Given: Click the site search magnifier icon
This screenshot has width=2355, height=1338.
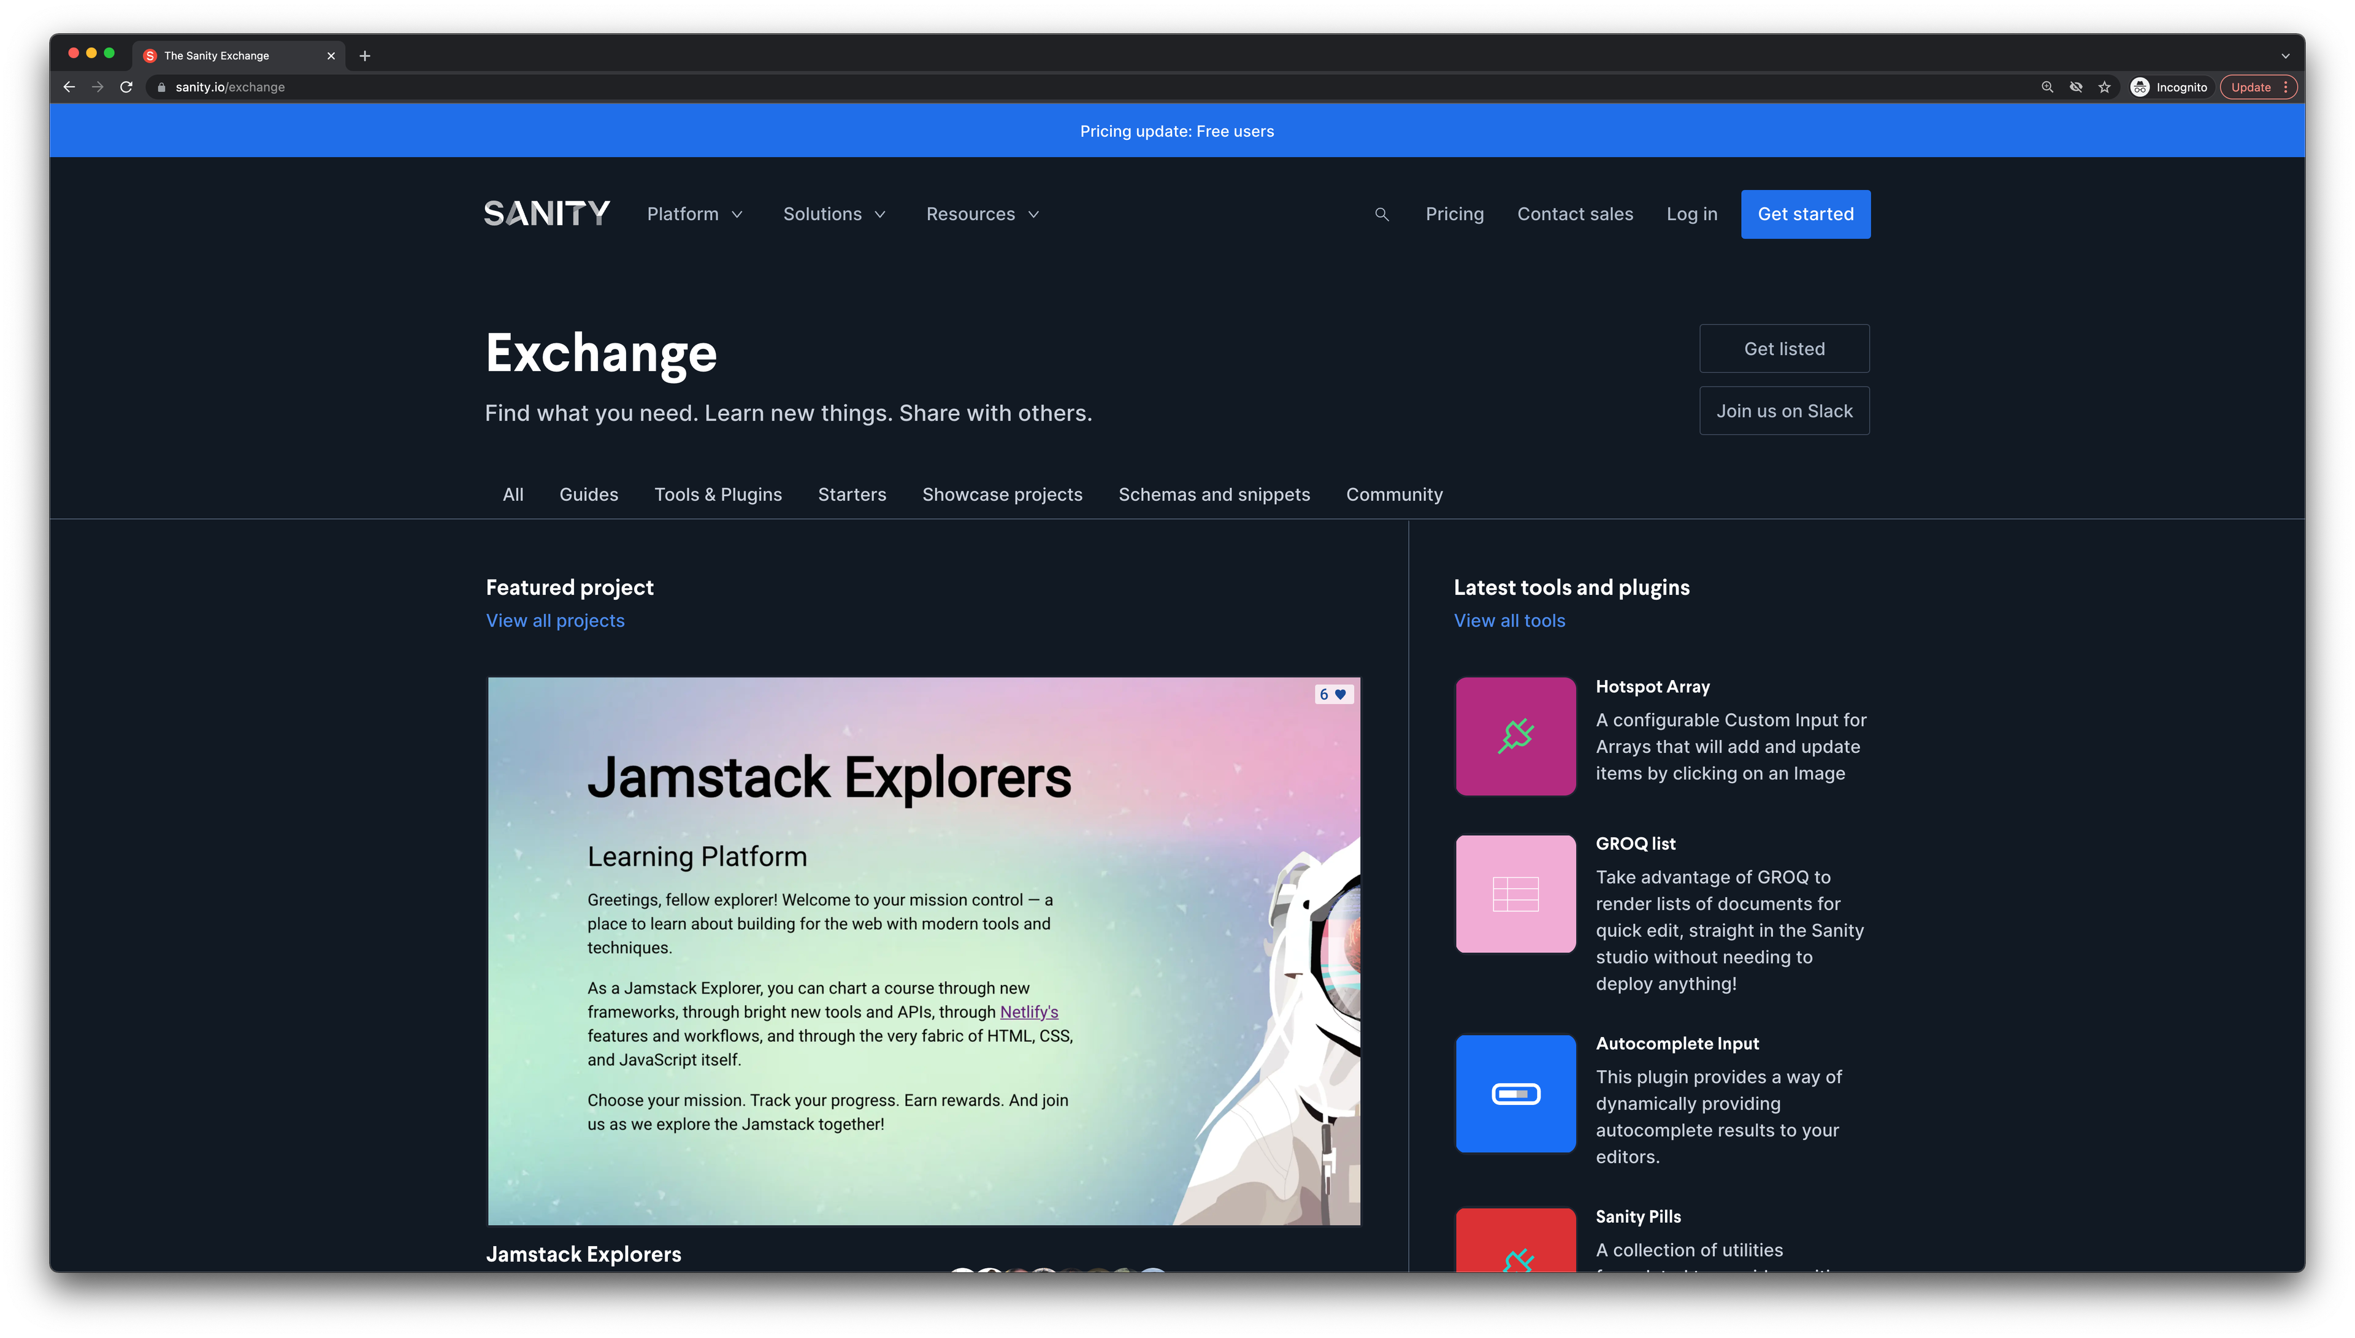Looking at the screenshot, I should pyautogui.click(x=1381, y=214).
